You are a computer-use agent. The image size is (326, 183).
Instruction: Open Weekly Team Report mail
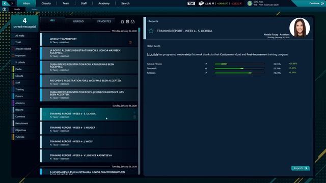tap(89, 40)
